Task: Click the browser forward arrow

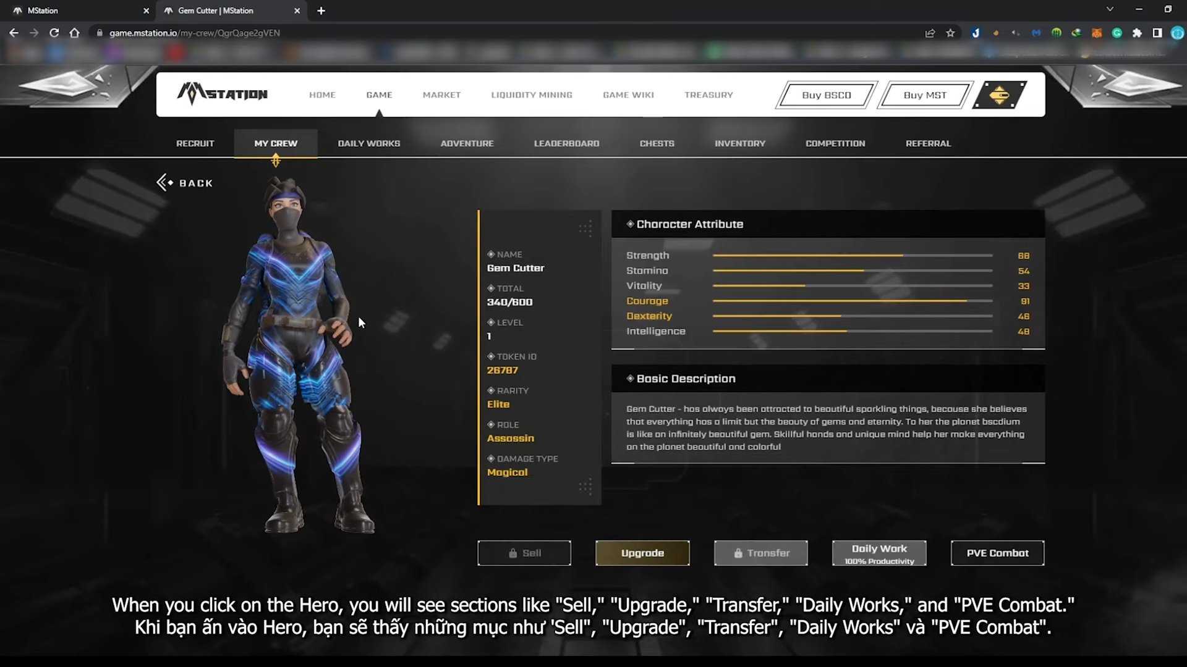Action: point(34,33)
